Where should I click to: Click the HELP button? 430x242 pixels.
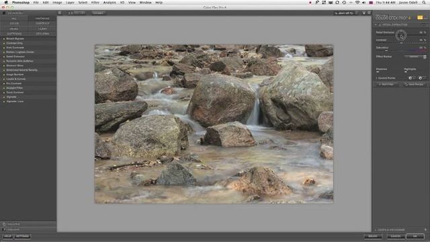coord(7,236)
